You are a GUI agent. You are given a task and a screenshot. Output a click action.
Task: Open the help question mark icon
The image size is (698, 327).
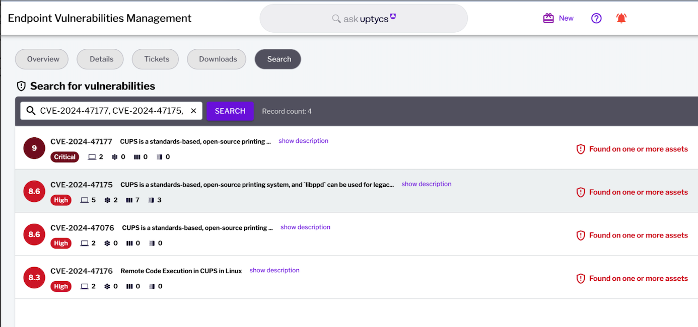coord(596,18)
